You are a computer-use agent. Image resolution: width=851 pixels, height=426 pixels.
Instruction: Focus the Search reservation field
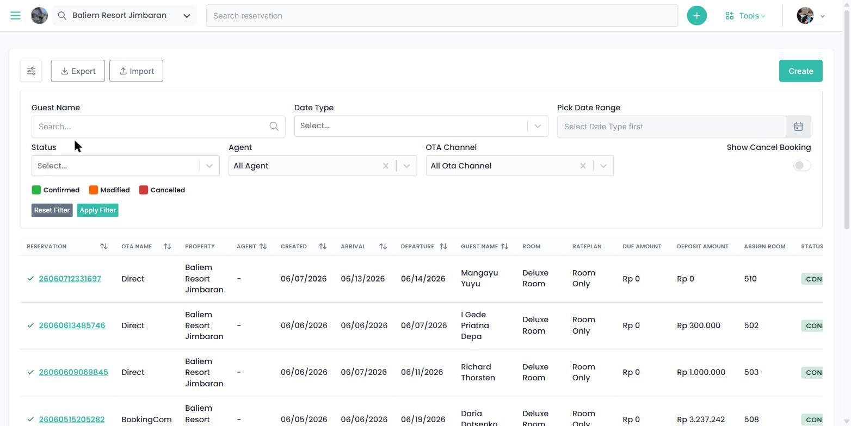(442, 16)
